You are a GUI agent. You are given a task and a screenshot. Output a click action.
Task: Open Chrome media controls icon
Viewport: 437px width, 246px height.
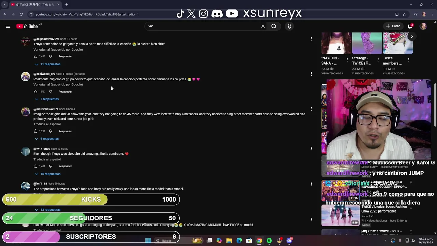pyautogui.click(x=415, y=14)
